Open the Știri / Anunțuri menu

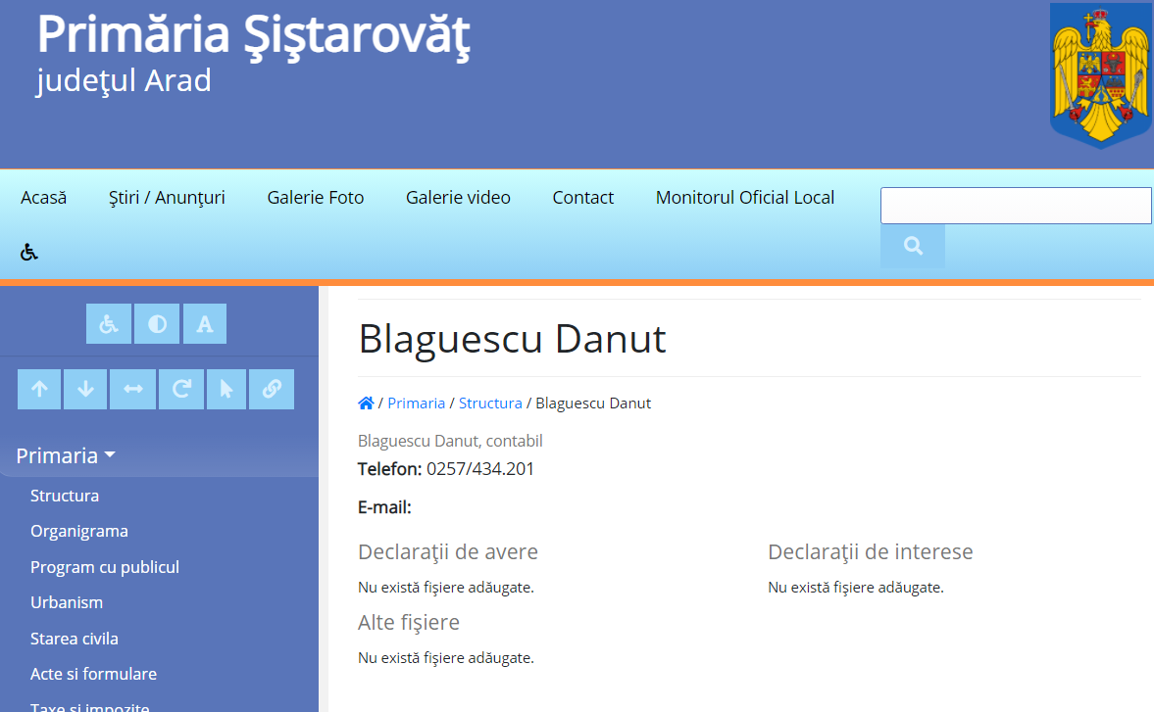[x=167, y=198]
